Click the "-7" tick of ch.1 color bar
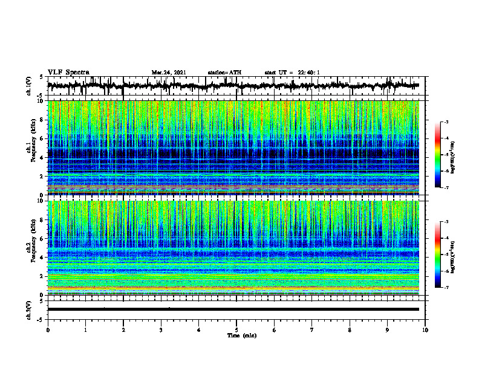 point(446,187)
